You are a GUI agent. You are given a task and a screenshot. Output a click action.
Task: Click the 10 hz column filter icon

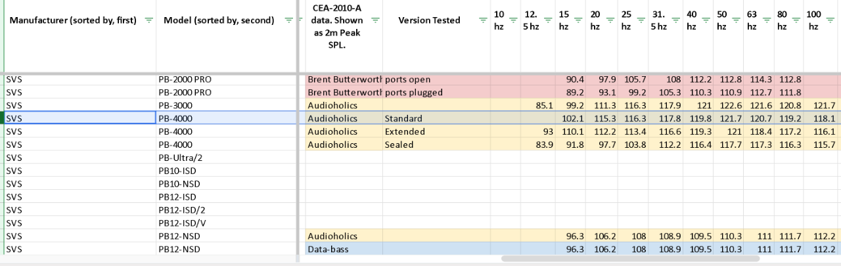pyautogui.click(x=514, y=20)
